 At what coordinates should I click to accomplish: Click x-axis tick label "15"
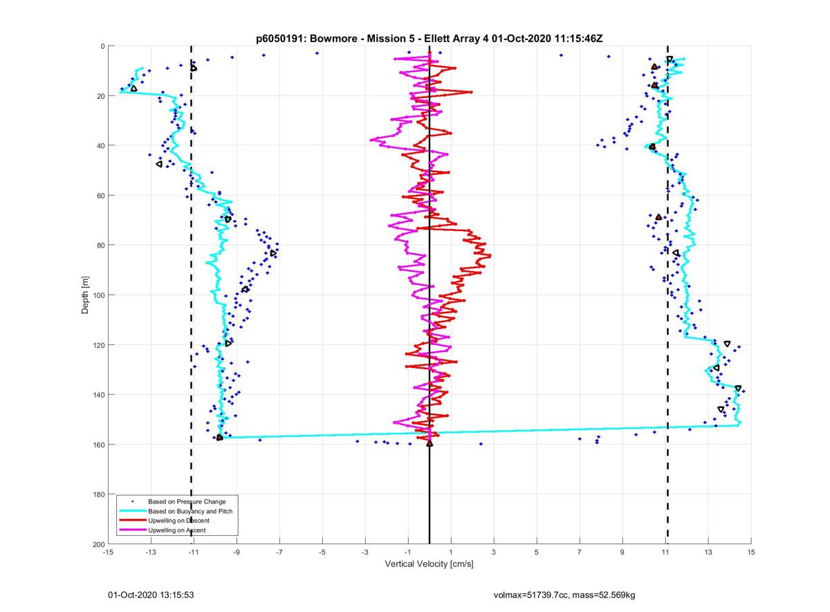(751, 553)
